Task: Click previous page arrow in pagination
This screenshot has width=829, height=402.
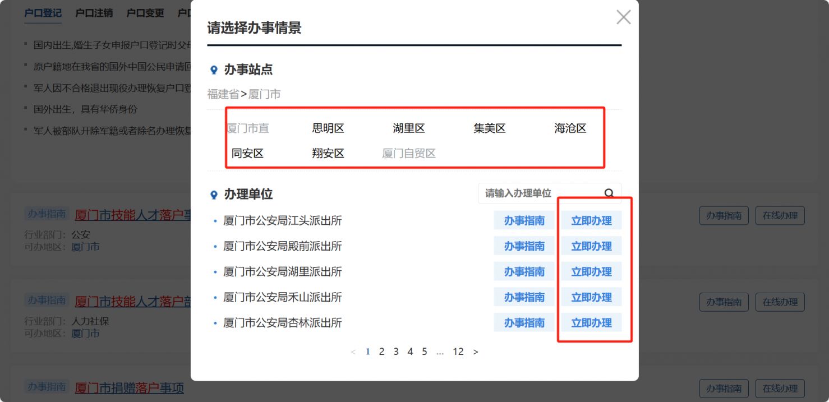Action: click(x=353, y=352)
